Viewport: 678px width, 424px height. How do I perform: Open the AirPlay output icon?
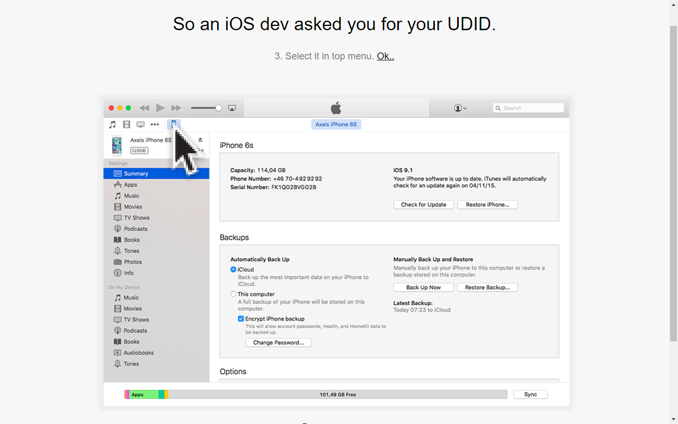click(232, 108)
